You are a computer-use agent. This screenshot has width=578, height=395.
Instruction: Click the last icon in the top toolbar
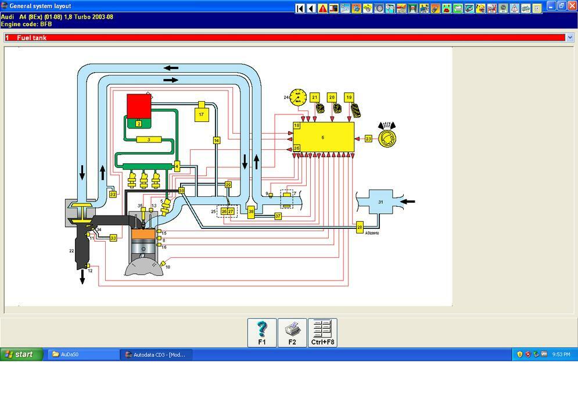click(537, 9)
